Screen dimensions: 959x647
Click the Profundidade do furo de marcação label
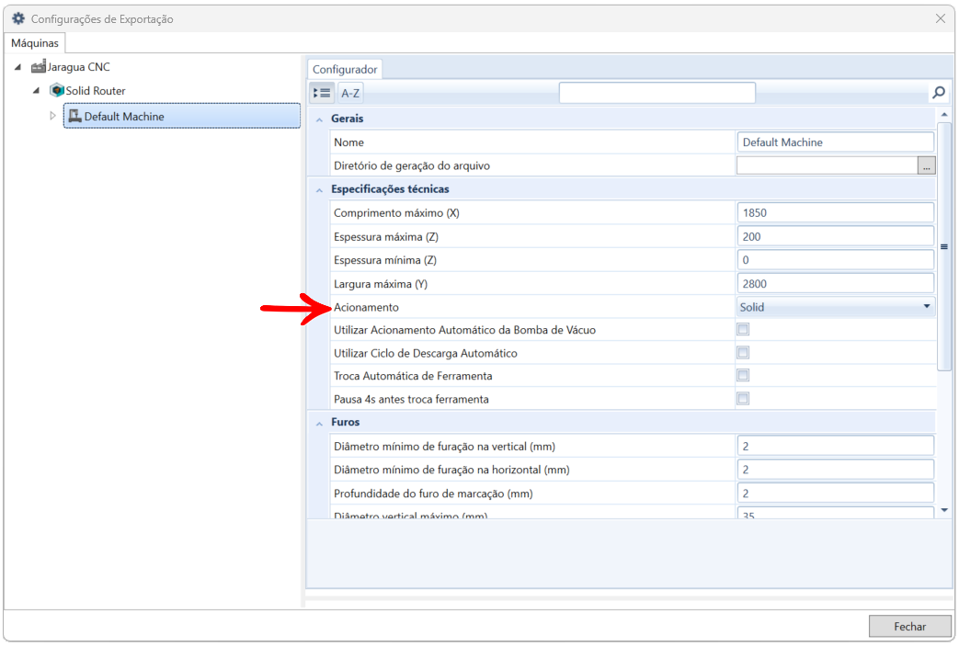point(433,494)
